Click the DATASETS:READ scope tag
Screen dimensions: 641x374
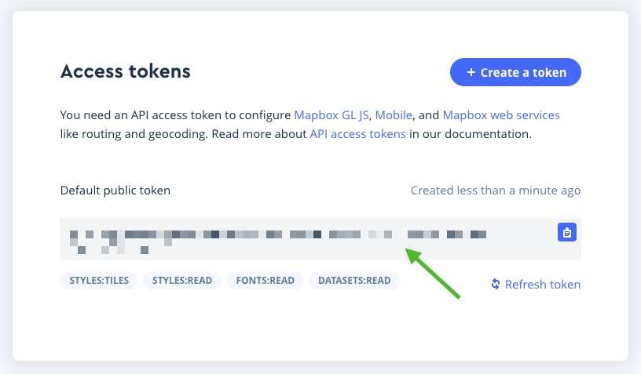pyautogui.click(x=354, y=280)
